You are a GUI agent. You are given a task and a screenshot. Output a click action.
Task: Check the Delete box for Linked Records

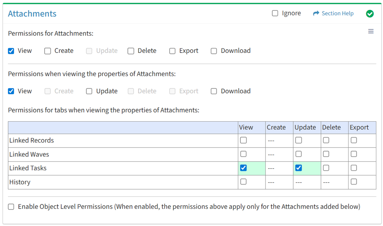point(326,140)
